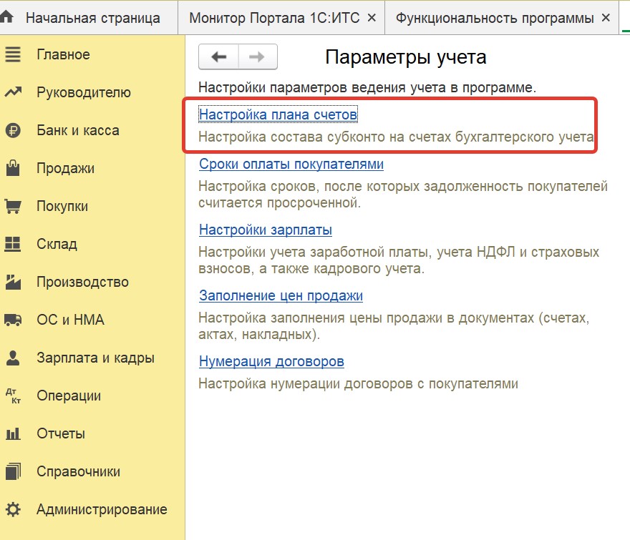Click the warehouse grid icon for Склад

tap(13, 244)
